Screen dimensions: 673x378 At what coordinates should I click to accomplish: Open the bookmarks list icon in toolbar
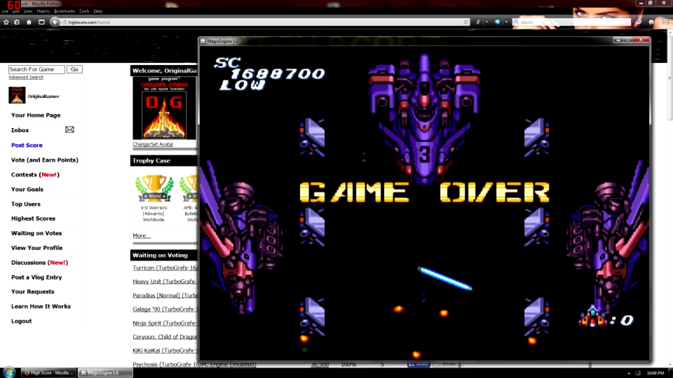click(17, 22)
